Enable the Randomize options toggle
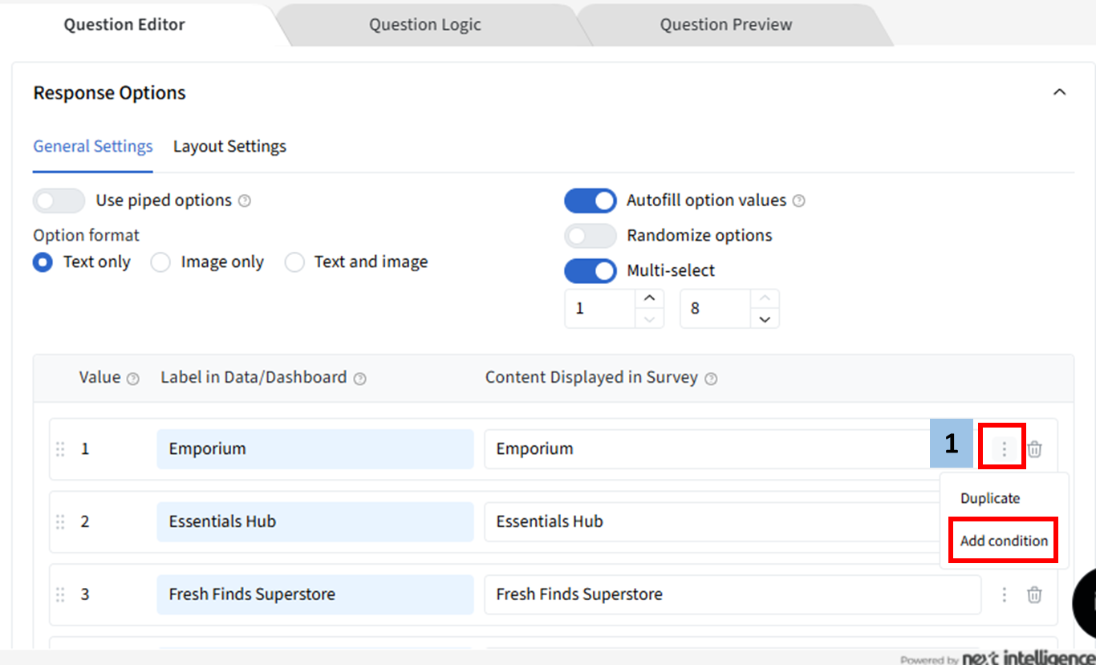1096x665 pixels. pyautogui.click(x=591, y=236)
